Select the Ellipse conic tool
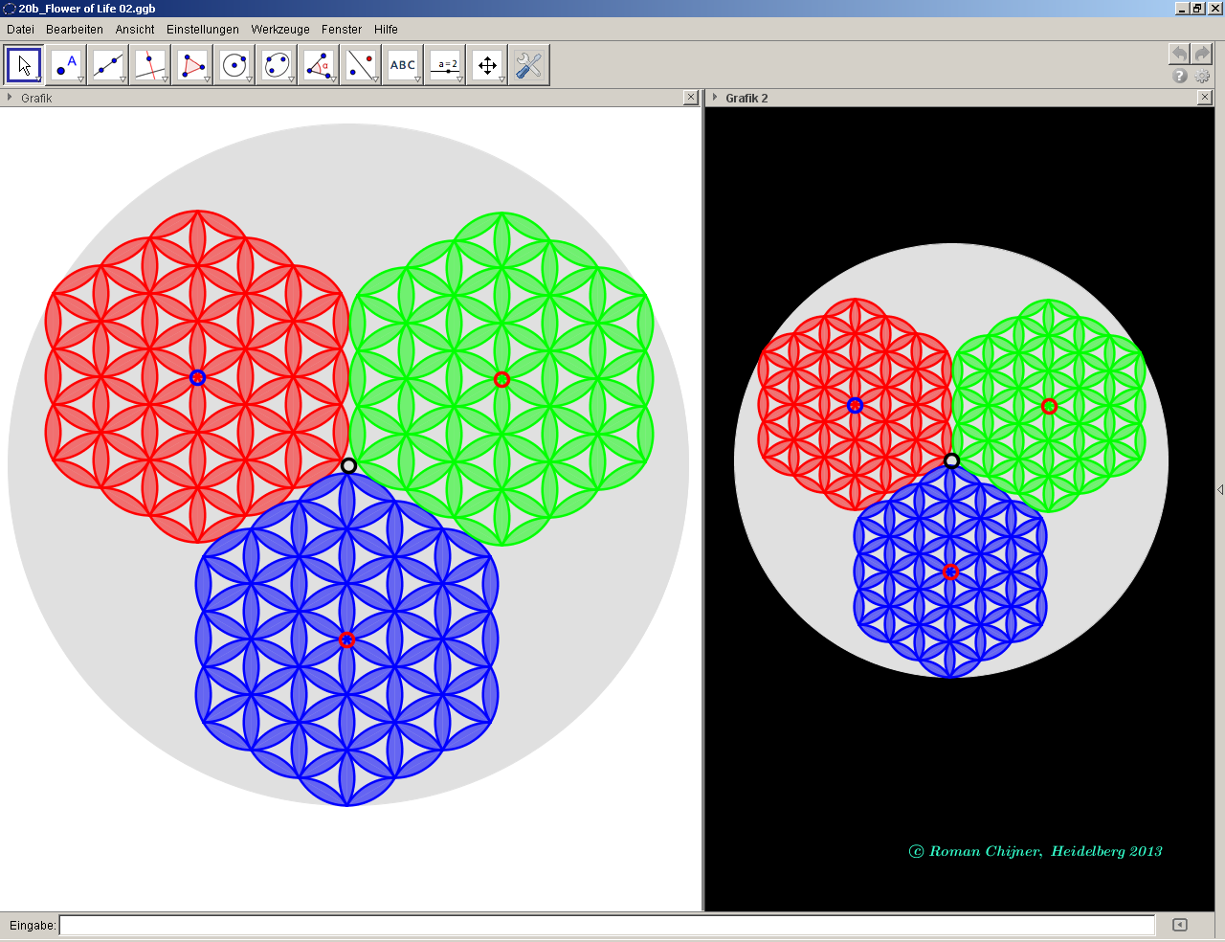This screenshot has width=1225, height=942. (x=277, y=65)
